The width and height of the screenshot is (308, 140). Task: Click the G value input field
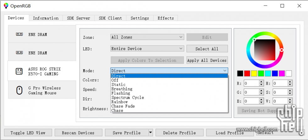[x=251, y=92]
